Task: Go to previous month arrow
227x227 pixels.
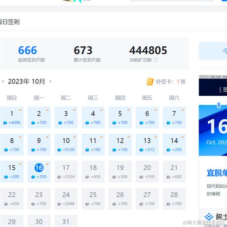Action: 3,81
